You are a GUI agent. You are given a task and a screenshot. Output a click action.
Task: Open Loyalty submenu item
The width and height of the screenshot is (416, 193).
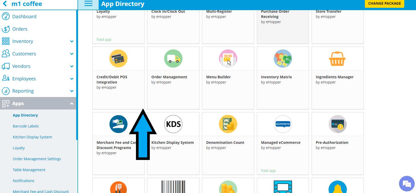click(19, 148)
